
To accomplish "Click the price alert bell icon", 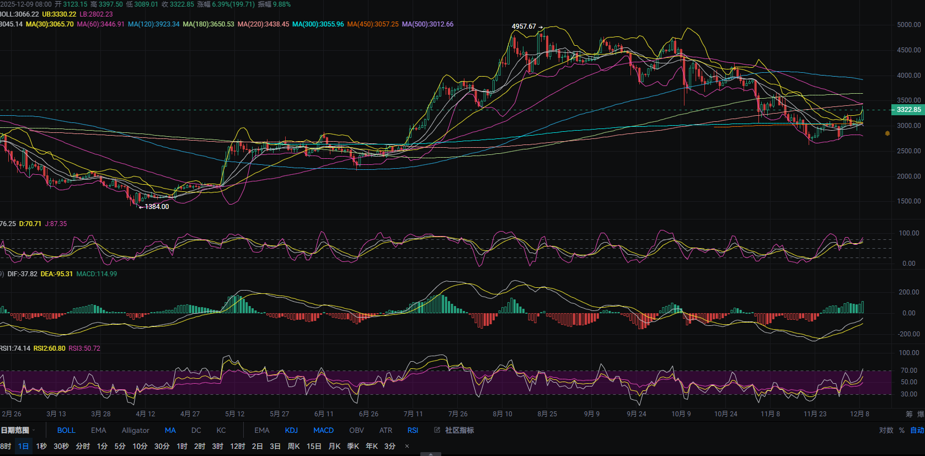I will coord(887,133).
